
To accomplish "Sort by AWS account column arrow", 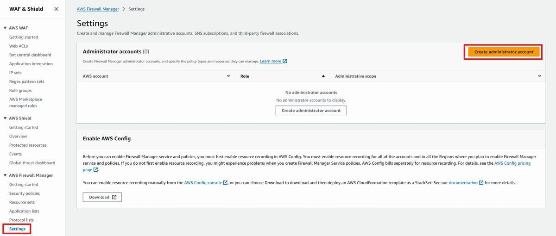I will pyautogui.click(x=228, y=76).
